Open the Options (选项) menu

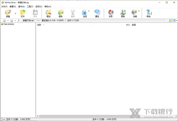39,6
